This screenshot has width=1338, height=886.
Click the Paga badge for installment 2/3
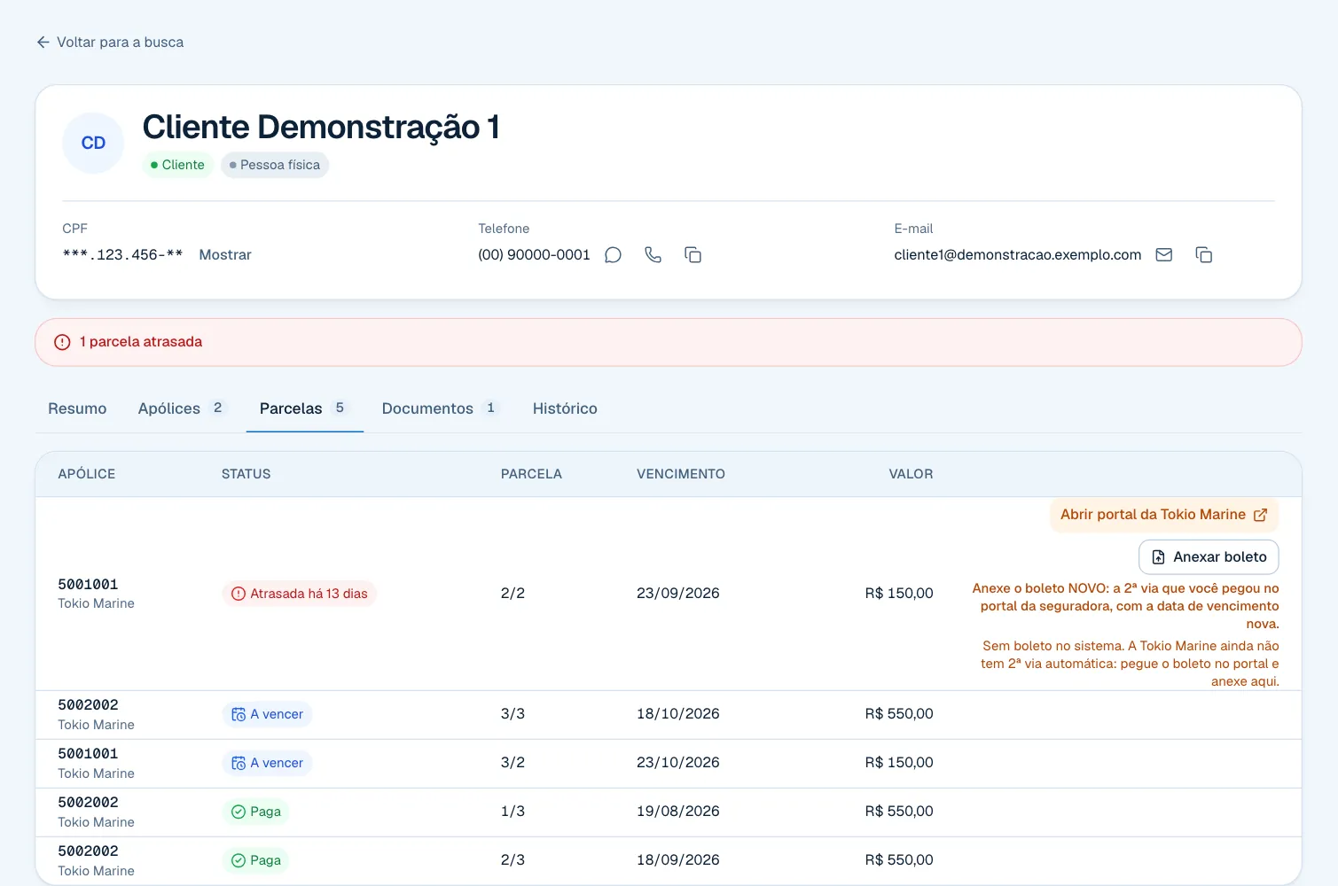pos(255,860)
